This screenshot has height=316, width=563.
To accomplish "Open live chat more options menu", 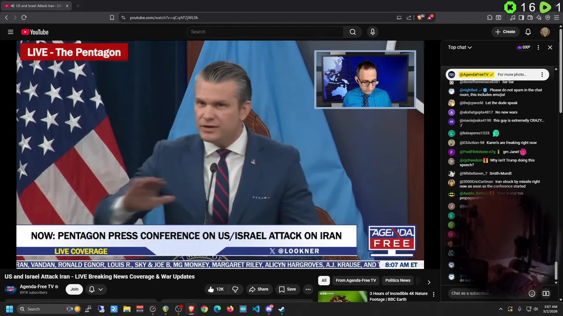I will [538, 47].
